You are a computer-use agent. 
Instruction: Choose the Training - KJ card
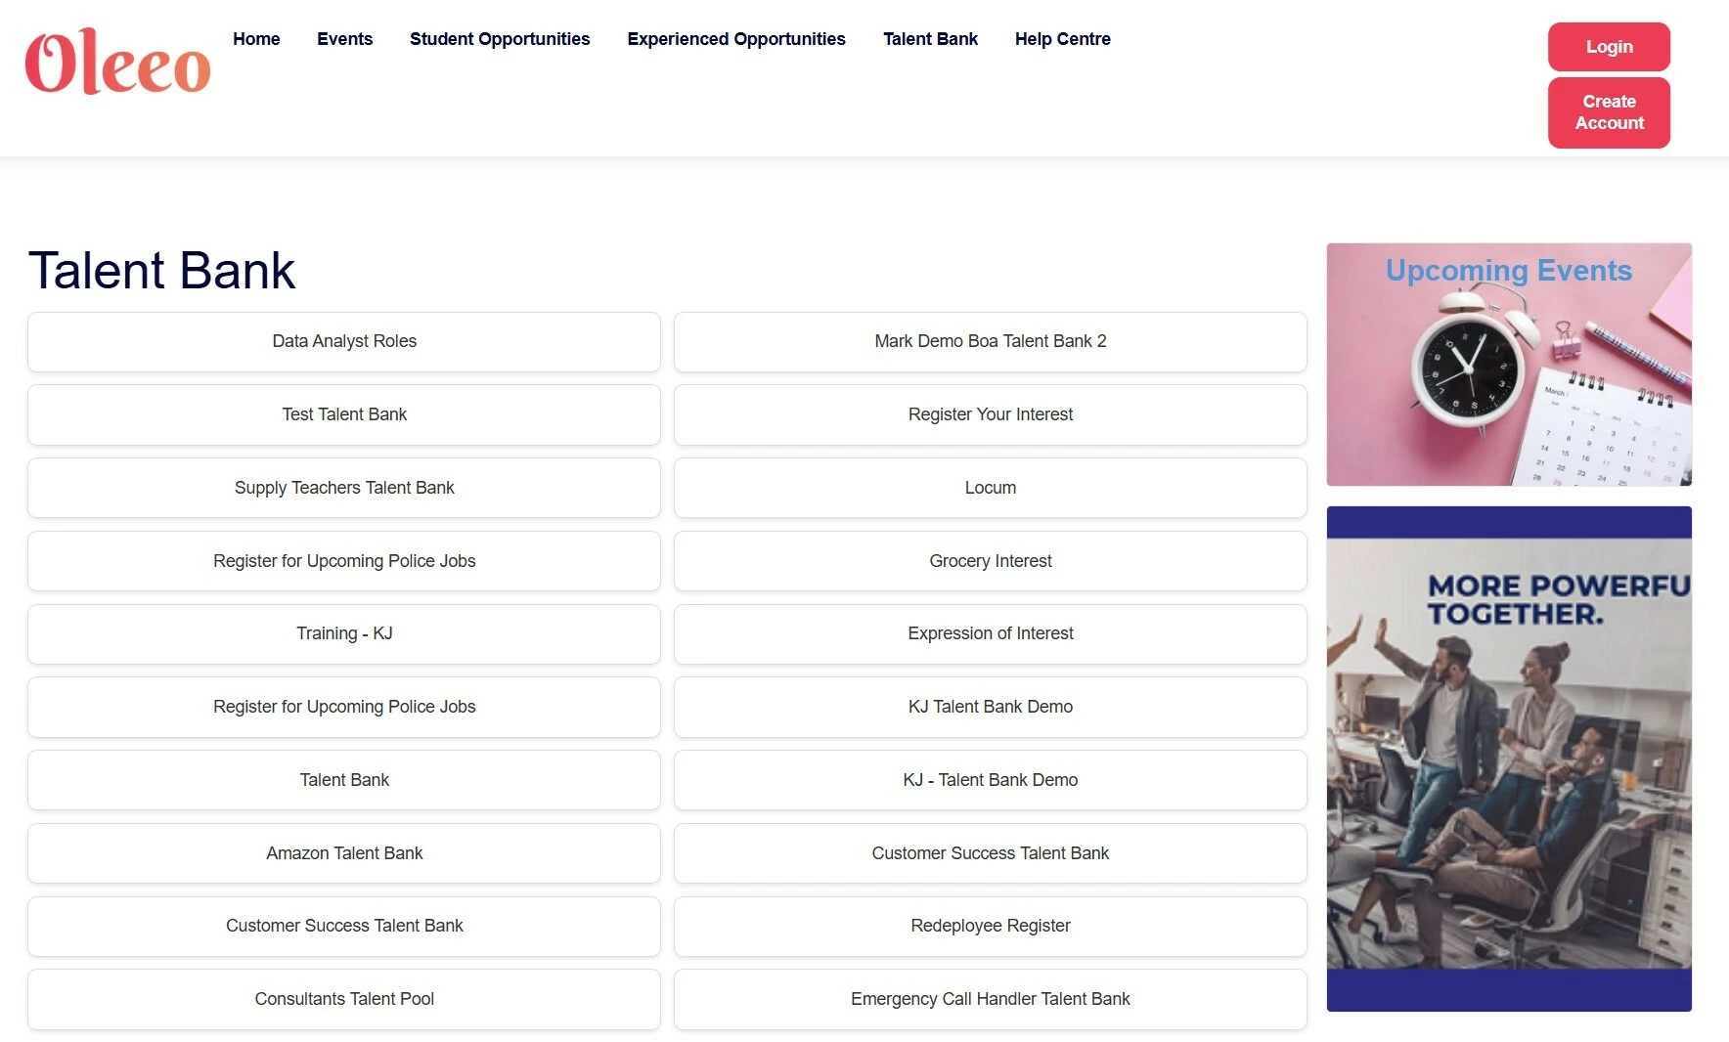tap(344, 634)
